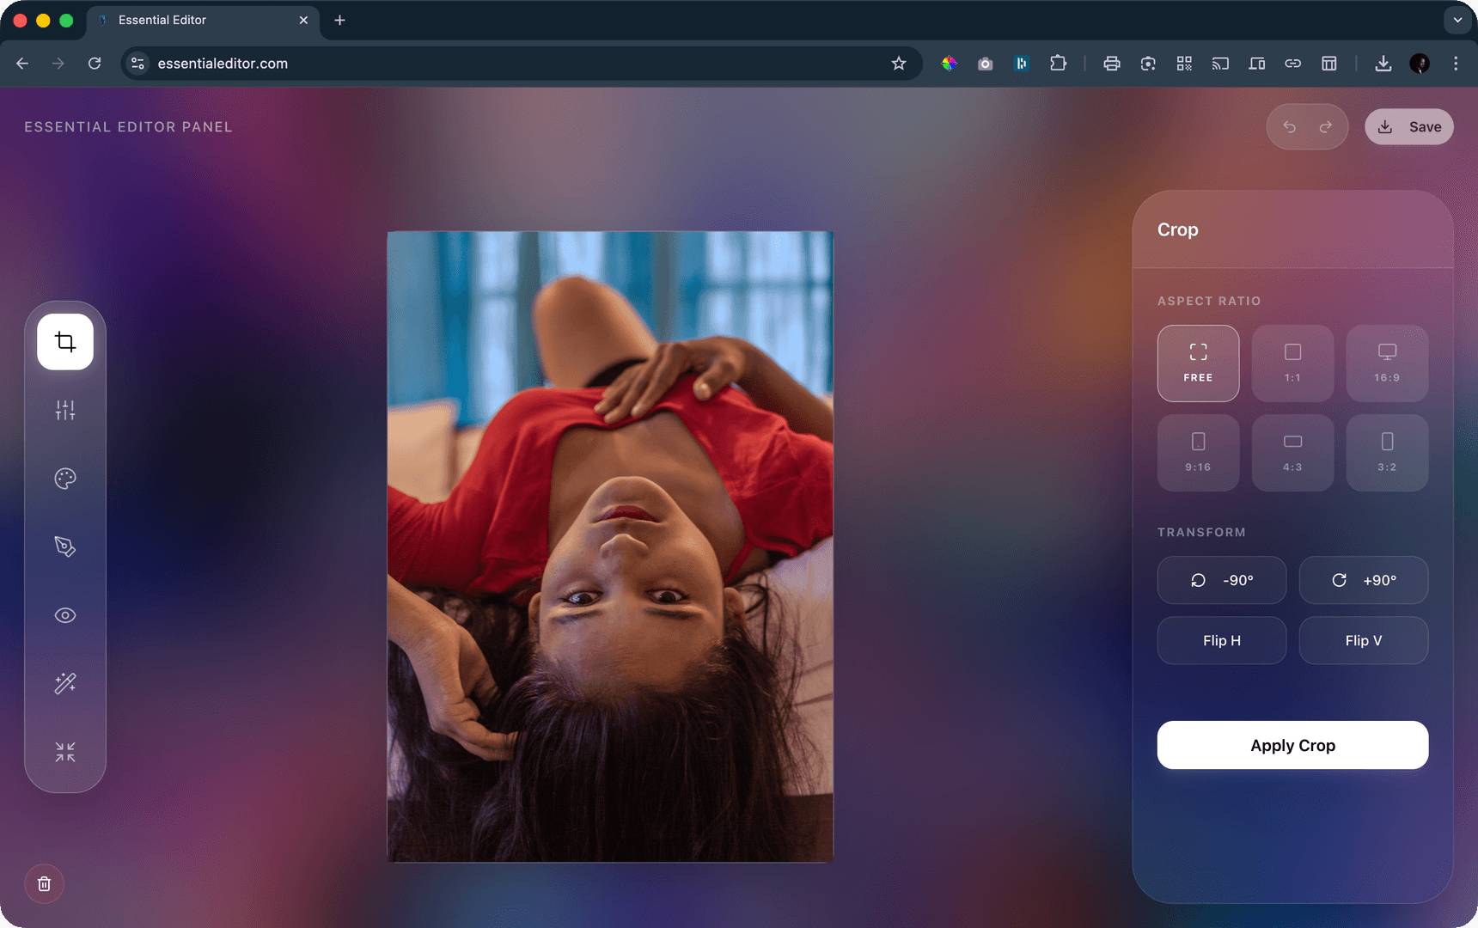Click the trash icon to delete the image
Image resolution: width=1478 pixels, height=928 pixels.
click(44, 883)
